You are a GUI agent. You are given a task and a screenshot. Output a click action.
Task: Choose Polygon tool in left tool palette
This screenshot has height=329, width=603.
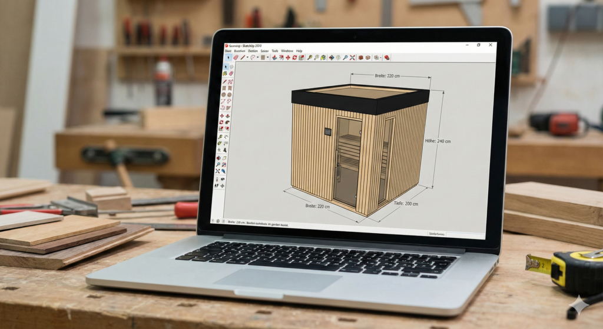click(x=230, y=94)
